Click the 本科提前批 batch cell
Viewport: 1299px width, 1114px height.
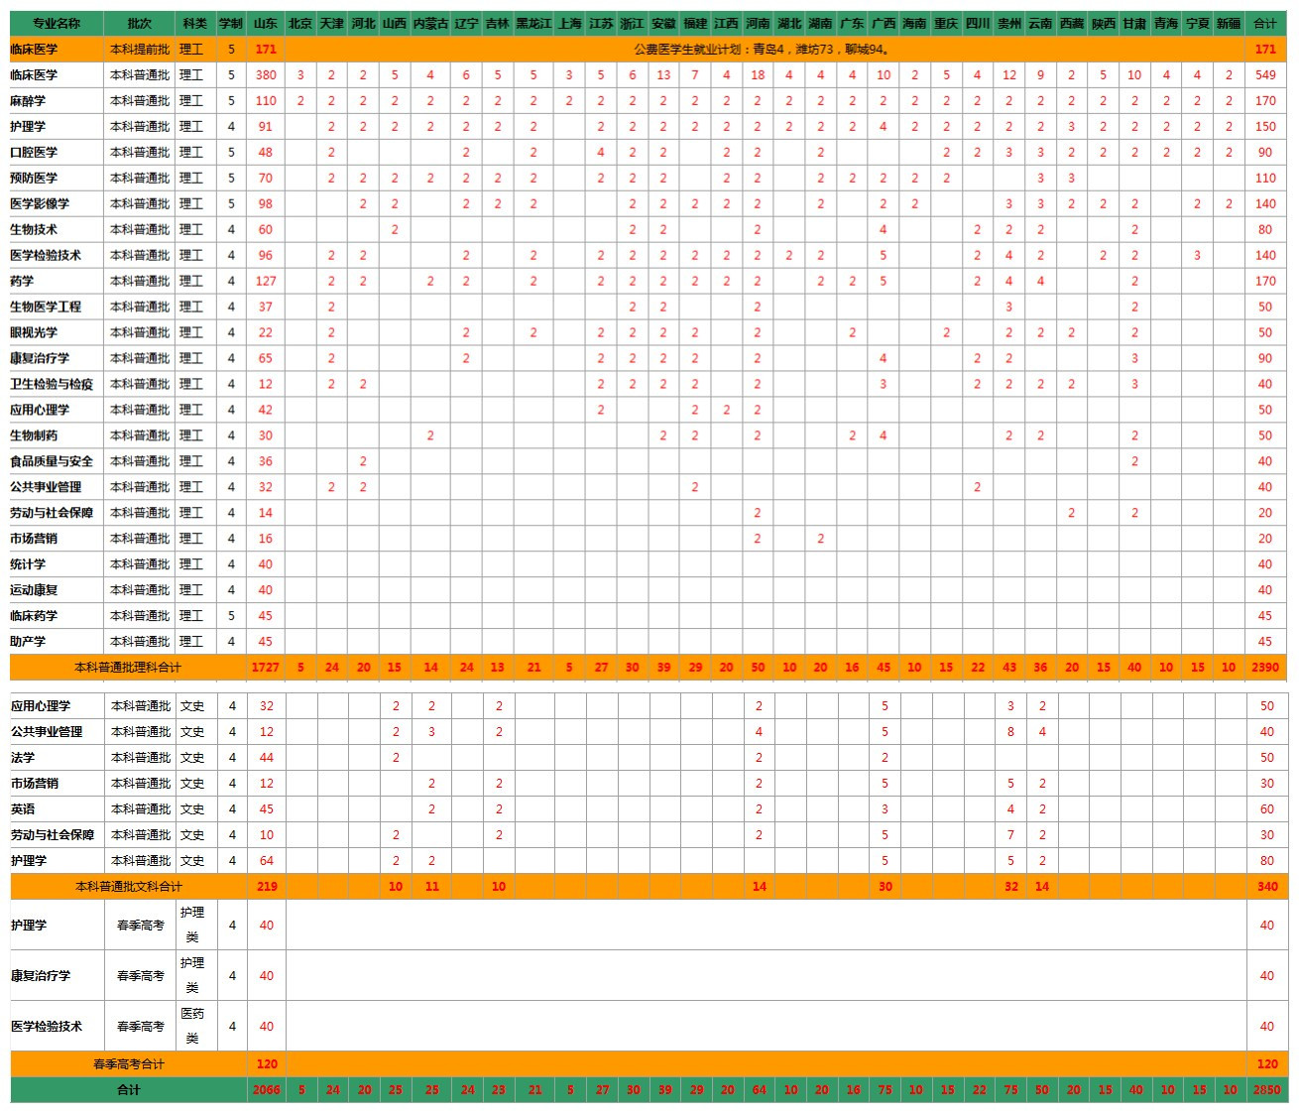(140, 49)
